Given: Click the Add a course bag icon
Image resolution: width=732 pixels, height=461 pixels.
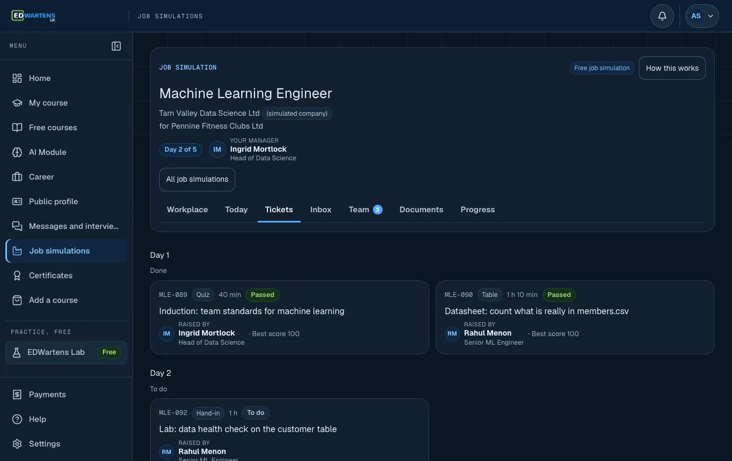Looking at the screenshot, I should coord(17,300).
